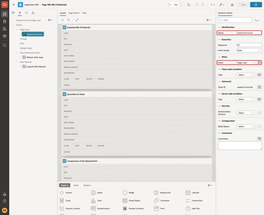Open the Create plus menu
This screenshot has height=215, width=264.
click(x=212, y=5)
